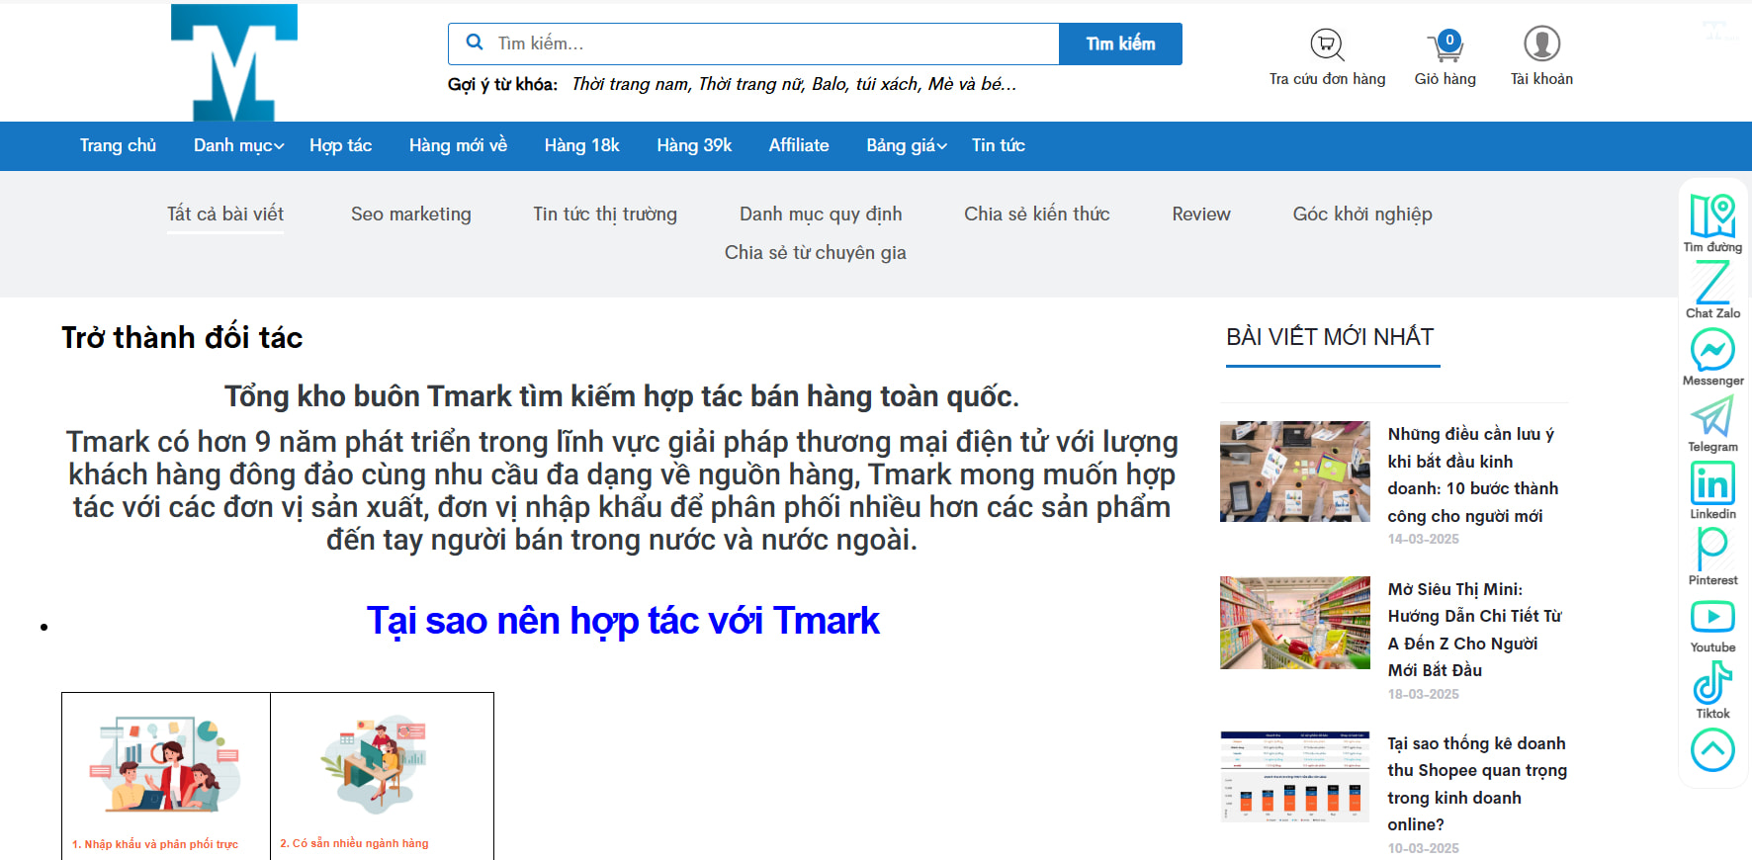
Task: Open the Affiliate menu item
Action: pos(799,145)
